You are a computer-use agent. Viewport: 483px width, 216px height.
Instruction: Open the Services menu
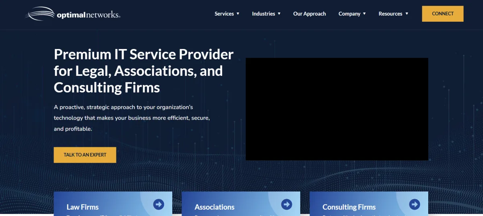224,14
